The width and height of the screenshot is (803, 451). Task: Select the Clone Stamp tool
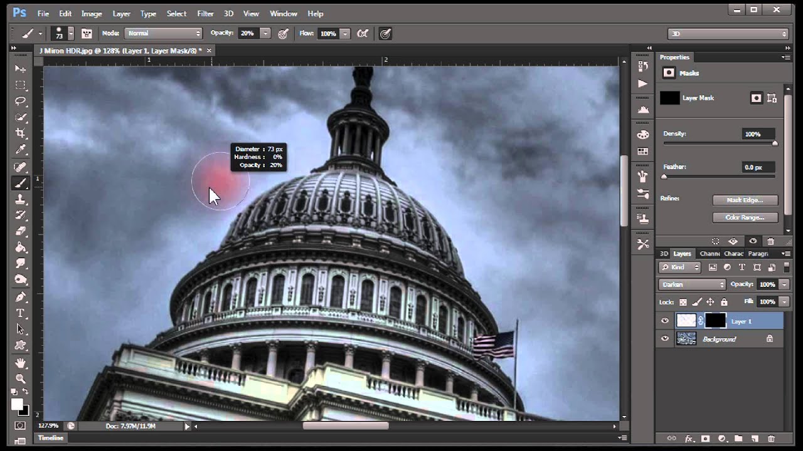(x=21, y=199)
